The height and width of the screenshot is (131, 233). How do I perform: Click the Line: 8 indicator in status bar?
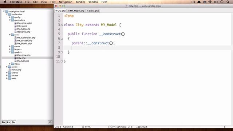[x=58, y=127]
